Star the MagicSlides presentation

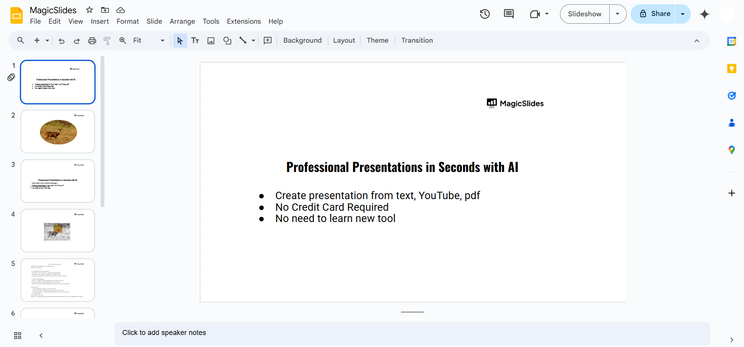[89, 10]
